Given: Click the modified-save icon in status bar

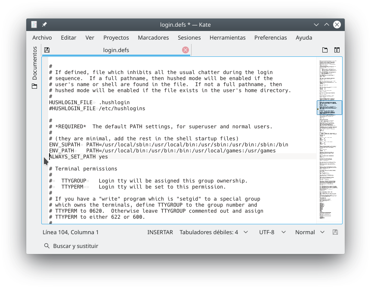Looking at the screenshot, I should click(335, 232).
